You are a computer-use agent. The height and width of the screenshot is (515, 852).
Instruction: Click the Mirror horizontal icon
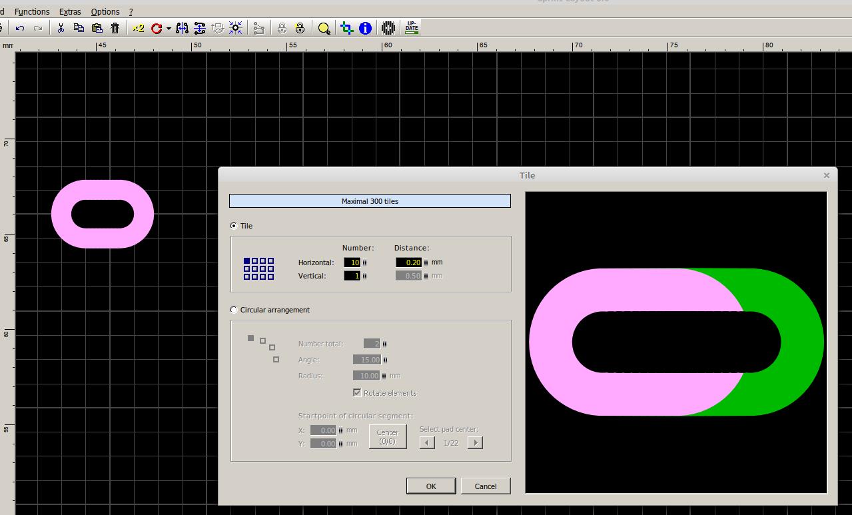[182, 28]
